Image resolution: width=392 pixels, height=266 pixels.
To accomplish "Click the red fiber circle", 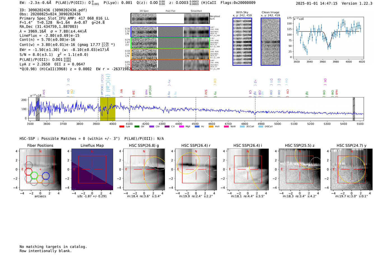I will pos(29,172).
